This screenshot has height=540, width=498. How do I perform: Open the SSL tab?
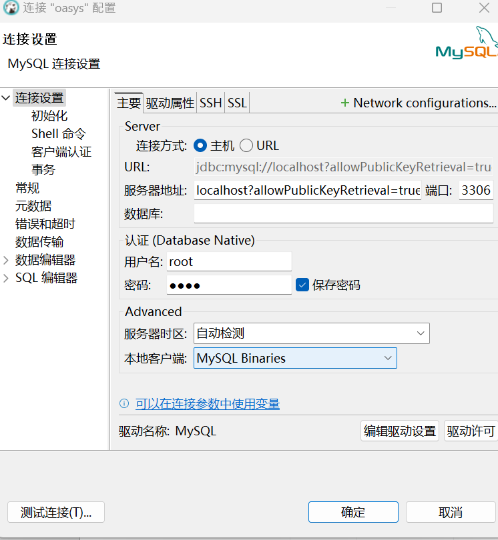click(x=237, y=103)
